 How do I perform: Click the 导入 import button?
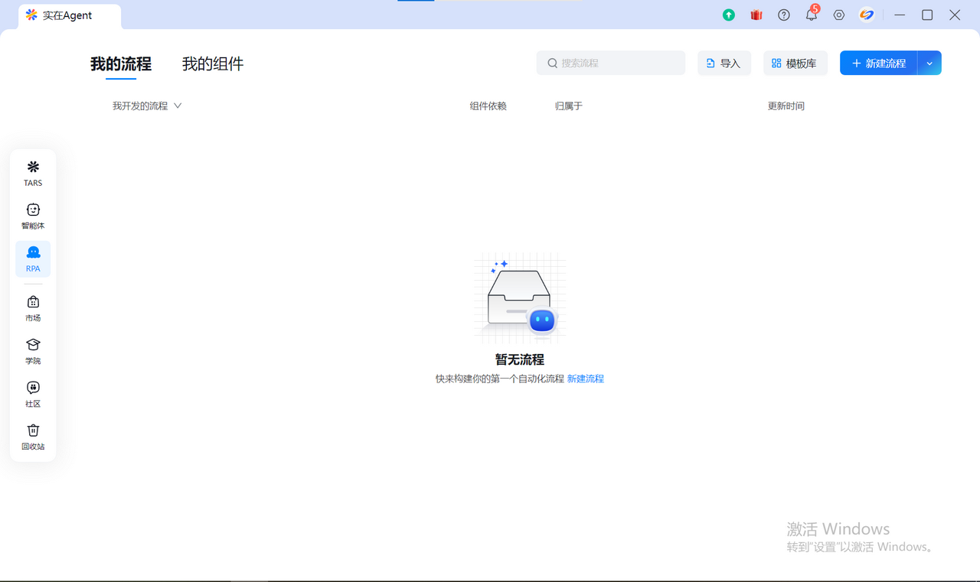click(x=724, y=63)
